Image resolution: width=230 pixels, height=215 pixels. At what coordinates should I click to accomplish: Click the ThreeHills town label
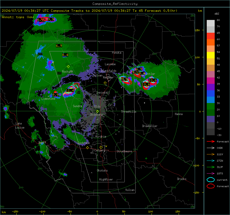click(x=129, y=112)
